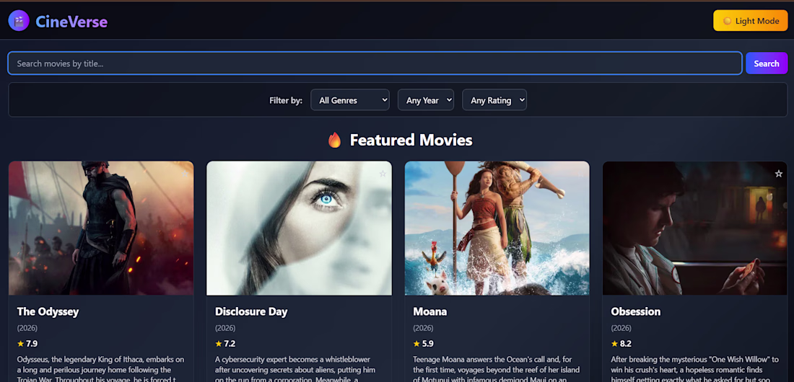Click the 7.2 rating on Disclosure Day
The height and width of the screenshot is (382, 794).
[x=225, y=344]
